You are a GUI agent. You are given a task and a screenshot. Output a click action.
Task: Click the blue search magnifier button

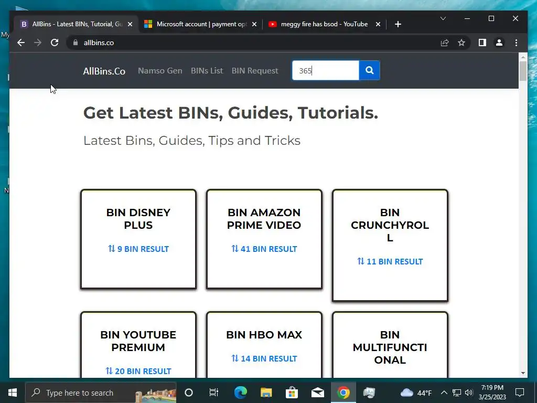369,70
